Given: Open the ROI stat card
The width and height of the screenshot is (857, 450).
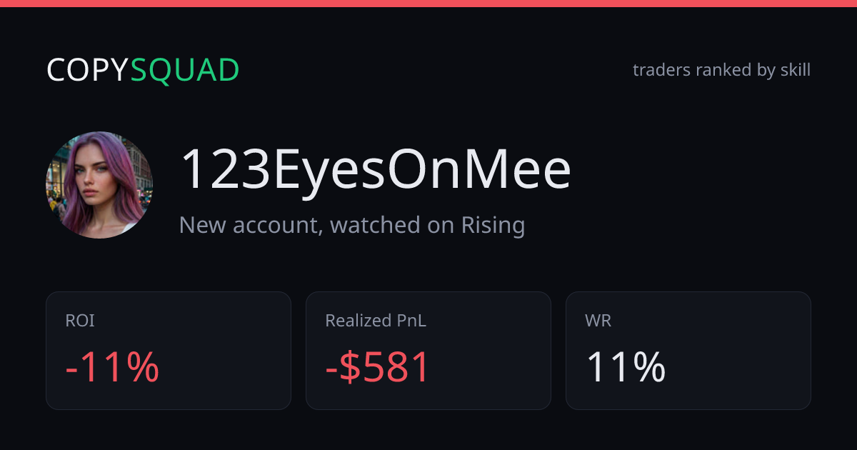Looking at the screenshot, I should coord(169,351).
